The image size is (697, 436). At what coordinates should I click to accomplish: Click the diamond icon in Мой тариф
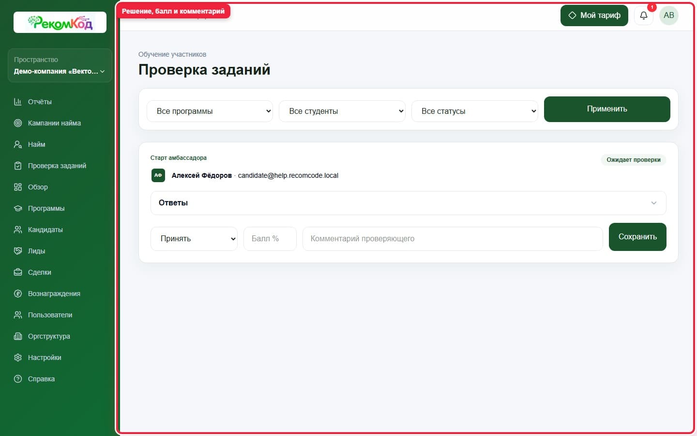click(572, 16)
